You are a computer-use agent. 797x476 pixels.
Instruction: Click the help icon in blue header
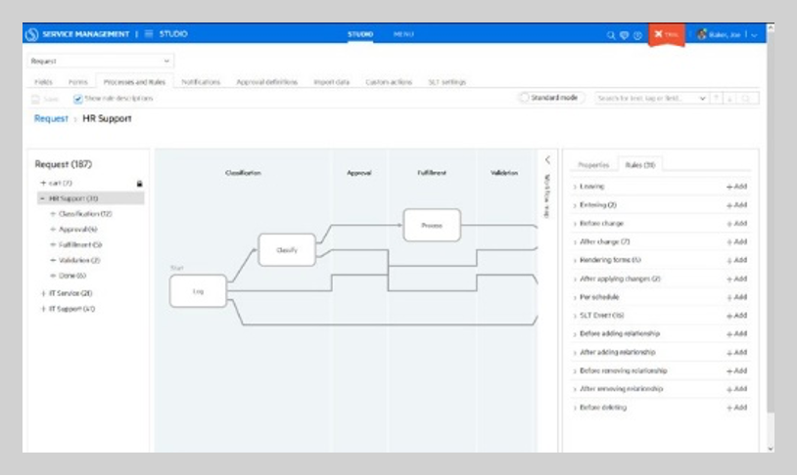(637, 35)
